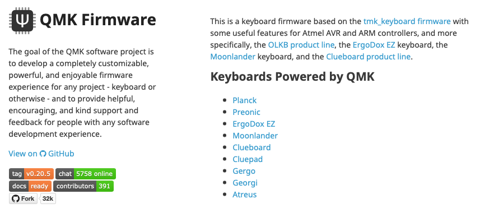This screenshot has width=480, height=208.
Task: Click the QMK chip logo icon
Action: point(22,21)
